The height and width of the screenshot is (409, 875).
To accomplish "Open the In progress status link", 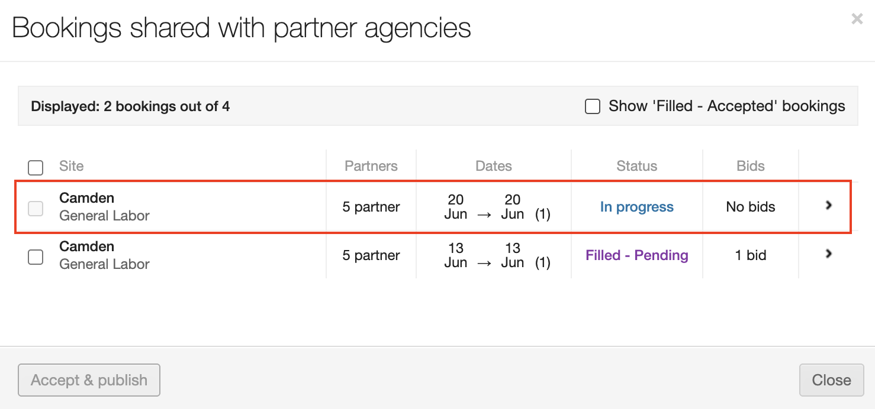I will point(636,207).
